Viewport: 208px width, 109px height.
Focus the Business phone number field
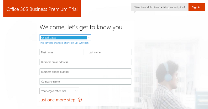[85, 72]
